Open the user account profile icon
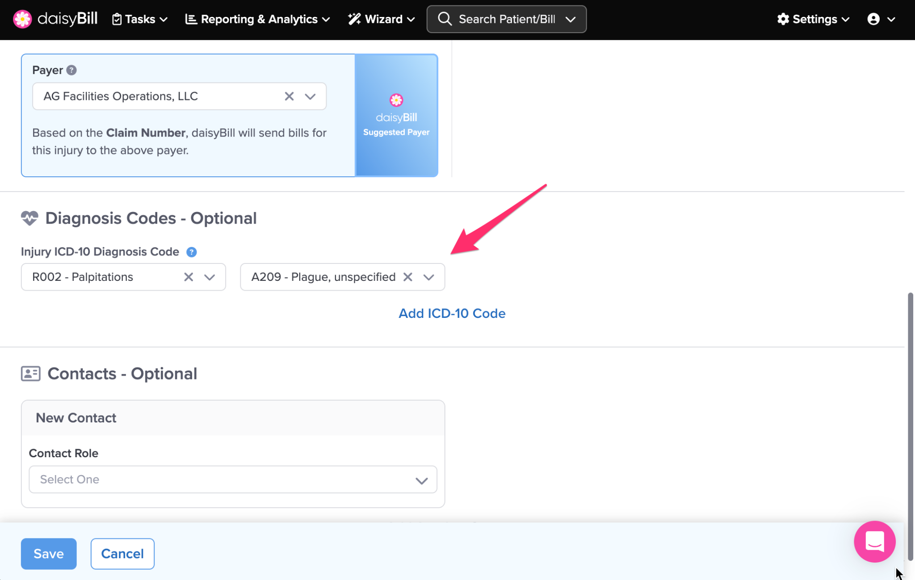The height and width of the screenshot is (580, 915). (873, 19)
